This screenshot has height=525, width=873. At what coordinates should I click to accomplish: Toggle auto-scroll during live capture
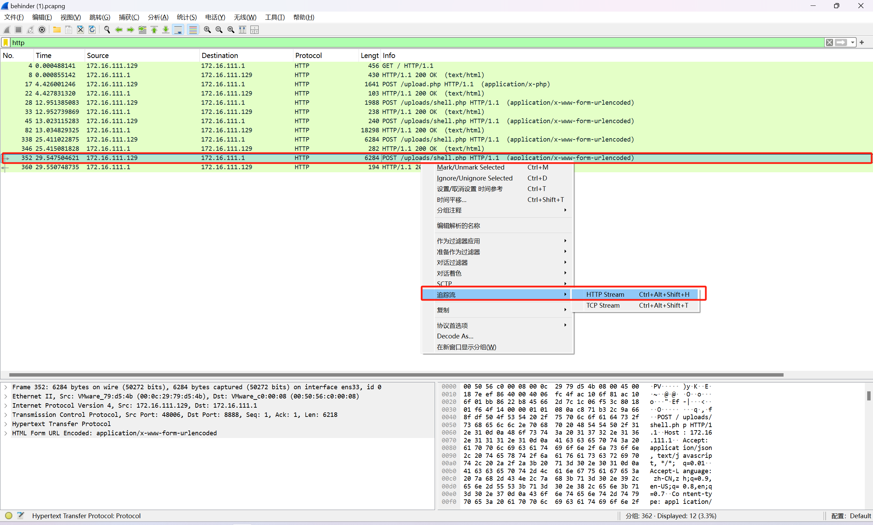pos(178,30)
